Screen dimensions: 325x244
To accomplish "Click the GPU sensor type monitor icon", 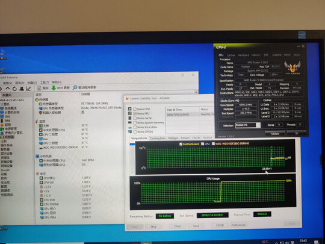I will pyautogui.click(x=41, y=108).
